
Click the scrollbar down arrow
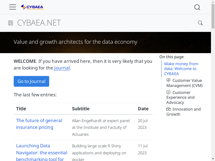coord(213,159)
